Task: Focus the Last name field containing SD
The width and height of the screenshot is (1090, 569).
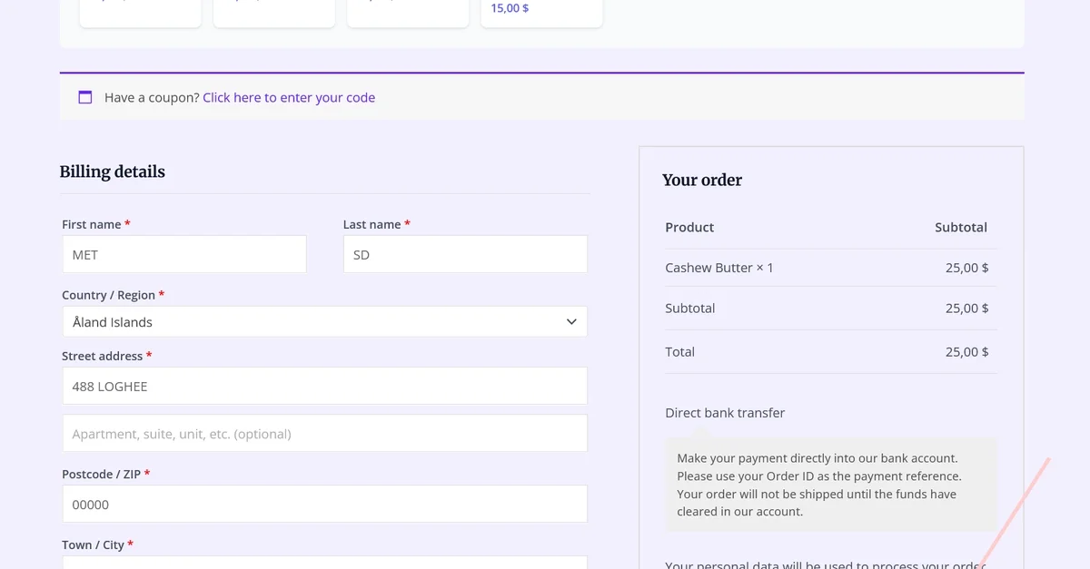Action: tap(465, 255)
